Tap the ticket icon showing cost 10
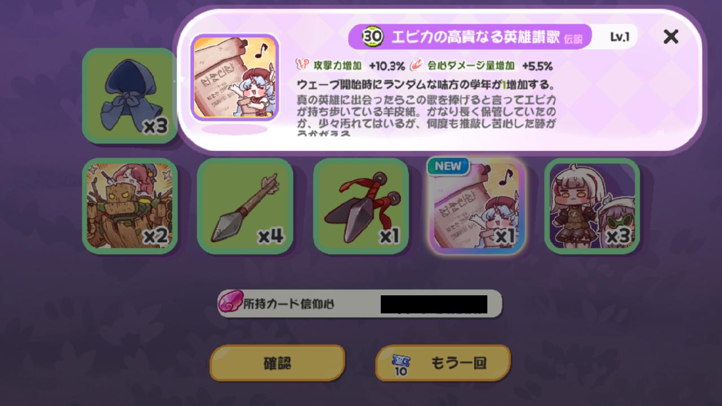This screenshot has height=406, width=722. coord(401,365)
